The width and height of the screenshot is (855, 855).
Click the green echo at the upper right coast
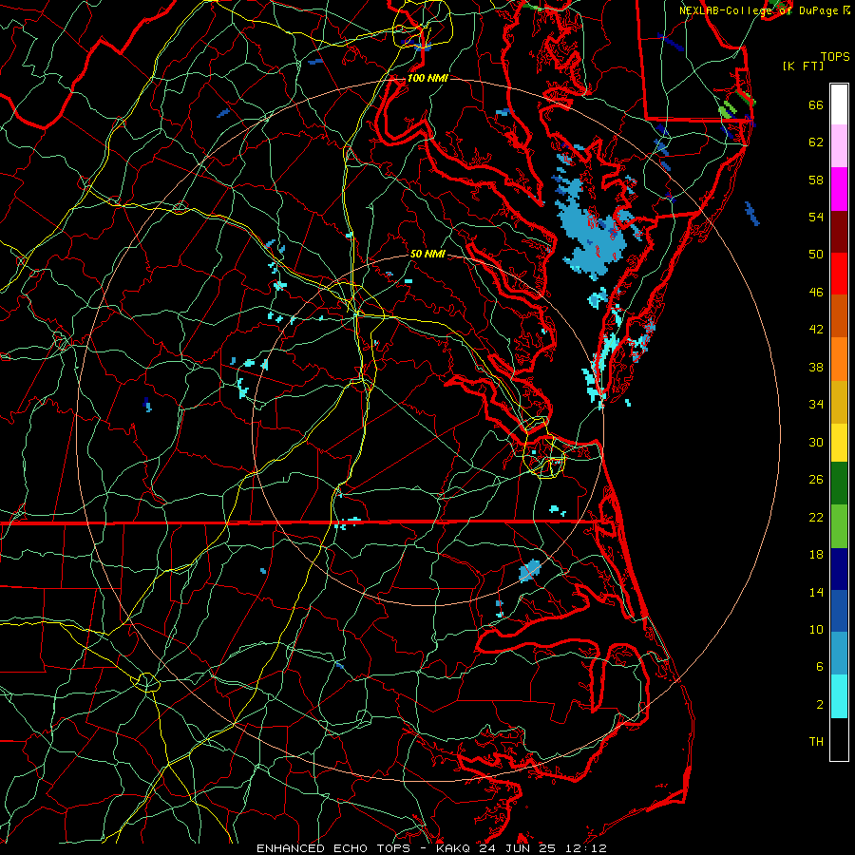tap(727, 109)
